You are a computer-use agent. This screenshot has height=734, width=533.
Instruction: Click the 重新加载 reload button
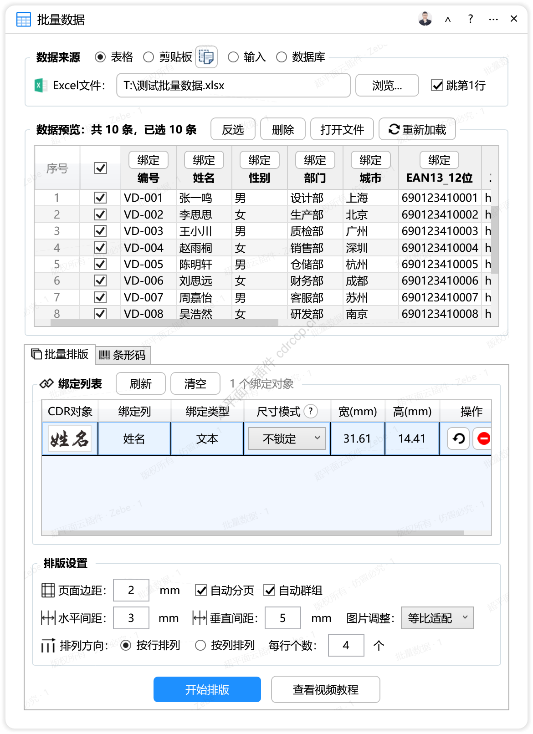(x=417, y=129)
